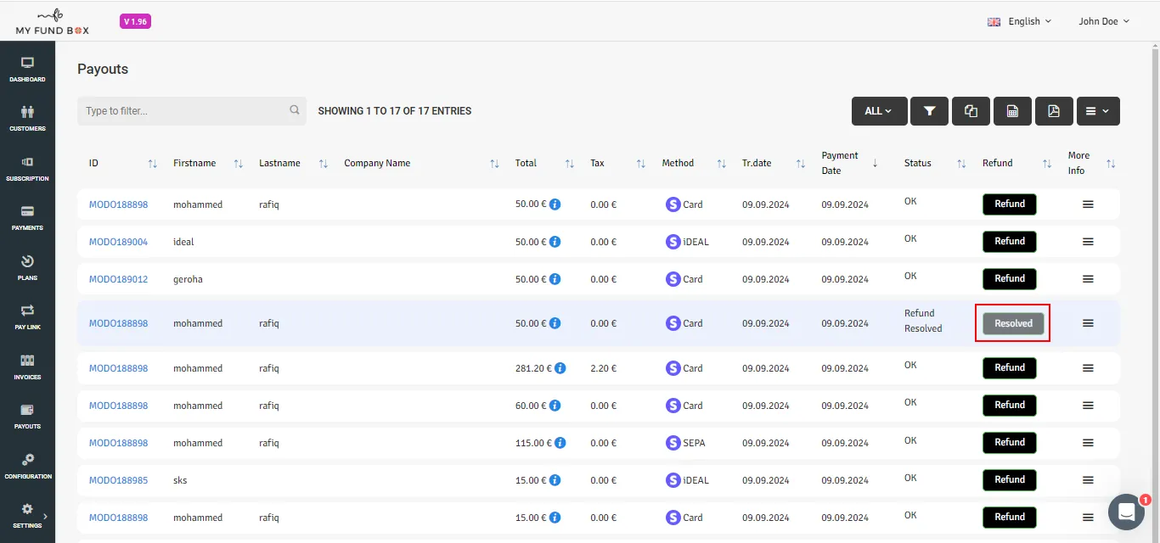Export the payouts list as PDF
Viewport: 1160px width, 543px height.
click(x=1054, y=111)
